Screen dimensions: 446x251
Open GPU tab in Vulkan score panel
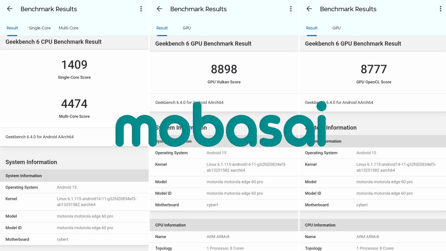[x=187, y=28]
